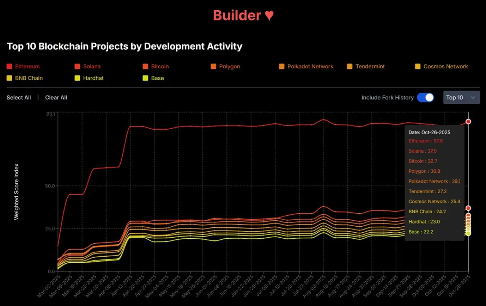Open the Top 10 dropdown
The image size is (486, 306).
[x=461, y=98]
